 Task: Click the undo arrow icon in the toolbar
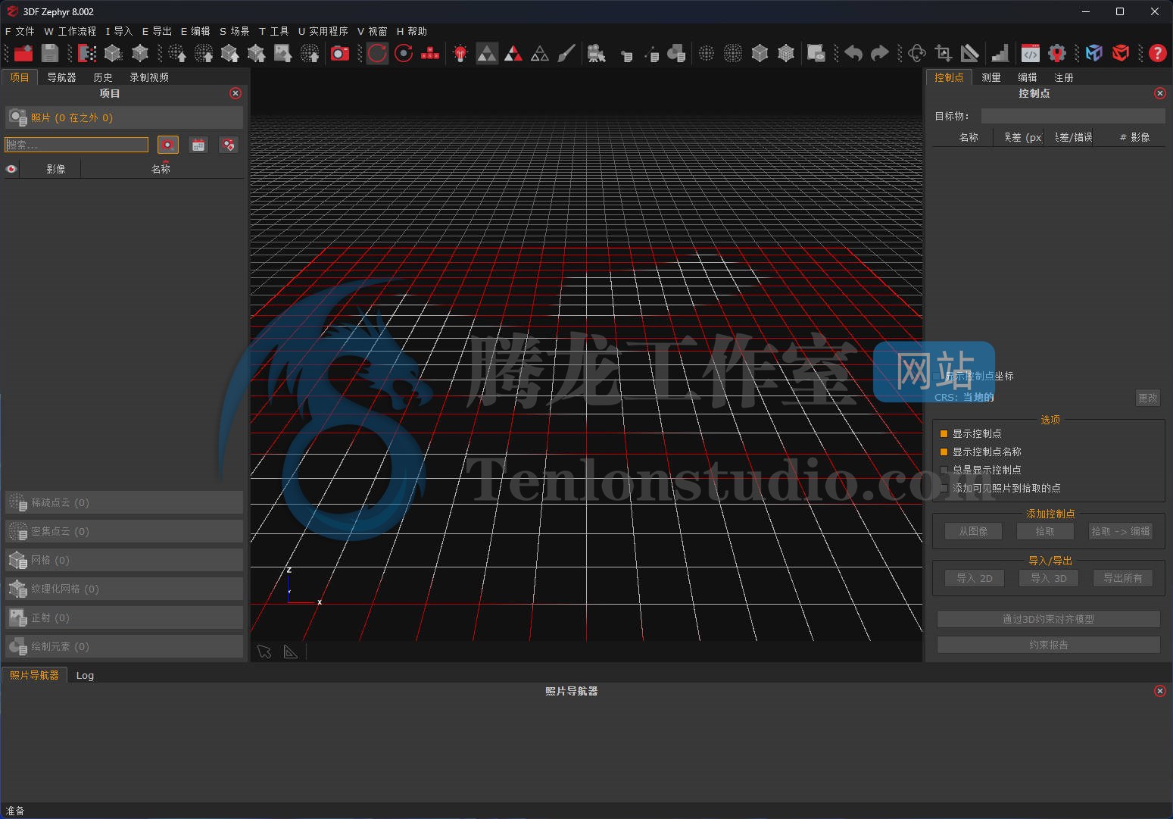tap(851, 53)
